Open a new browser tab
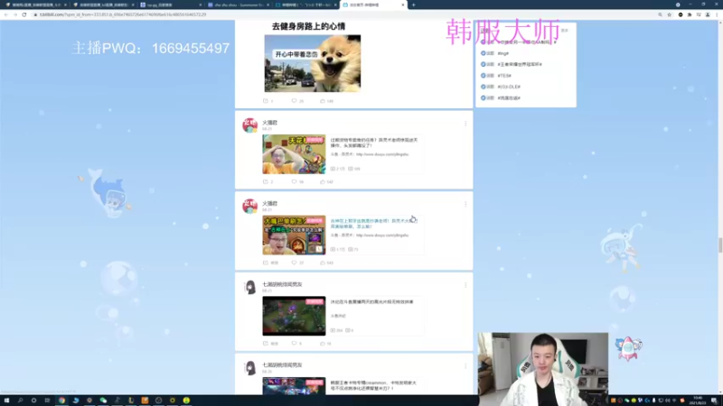The image size is (723, 406). pyautogui.click(x=414, y=5)
